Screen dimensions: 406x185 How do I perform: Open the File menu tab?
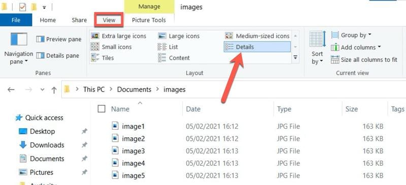tap(16, 20)
